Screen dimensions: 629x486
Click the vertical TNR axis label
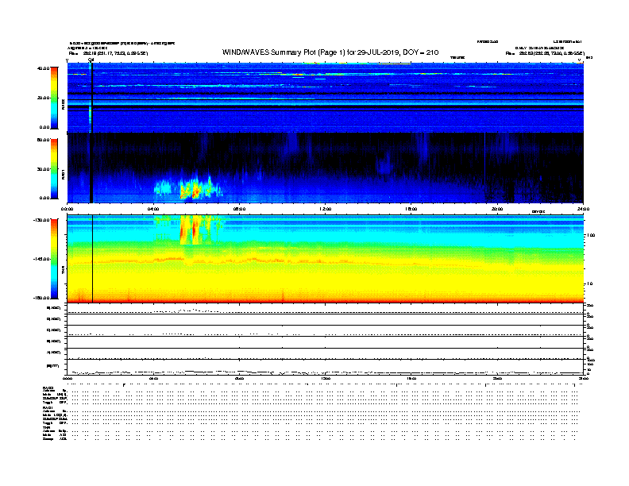pyautogui.click(x=63, y=271)
